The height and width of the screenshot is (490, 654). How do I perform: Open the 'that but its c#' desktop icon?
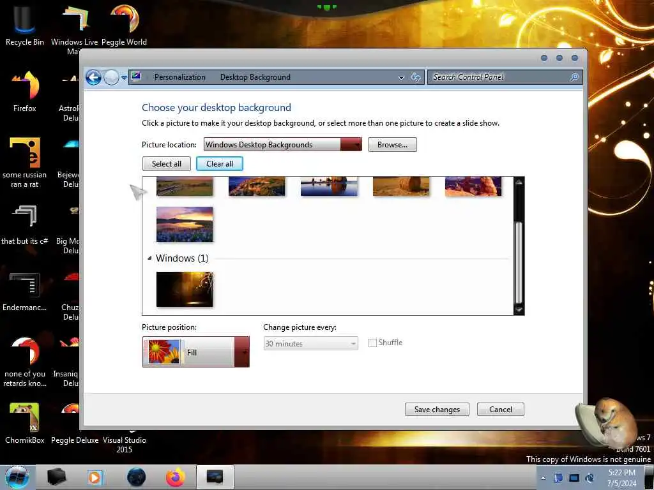[x=24, y=225]
